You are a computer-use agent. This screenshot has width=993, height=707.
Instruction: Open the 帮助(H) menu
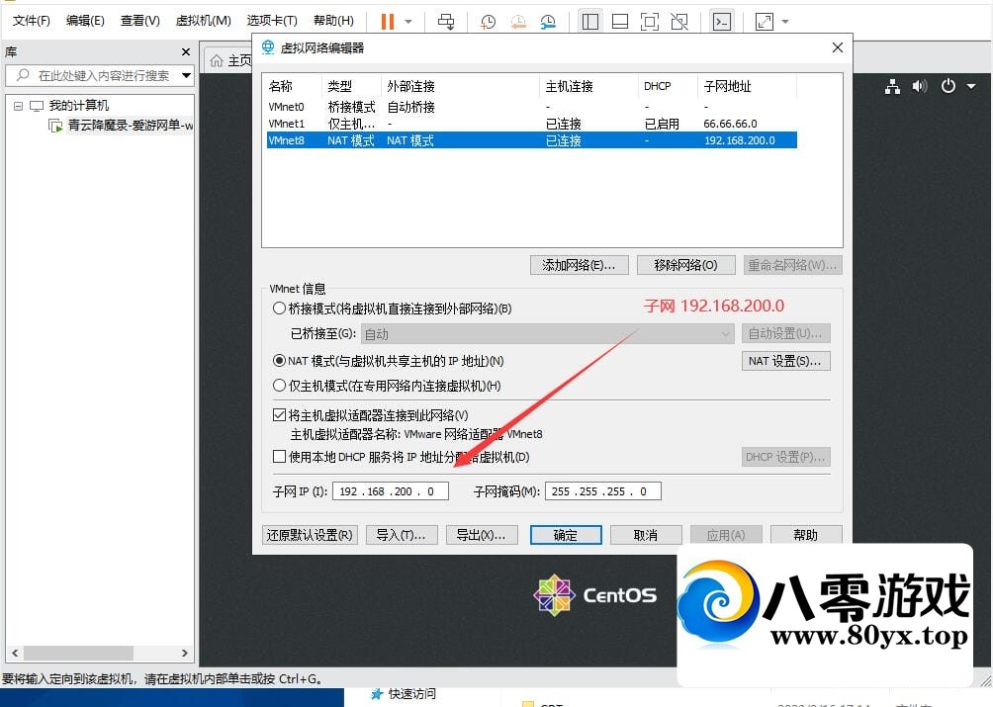pos(333,20)
